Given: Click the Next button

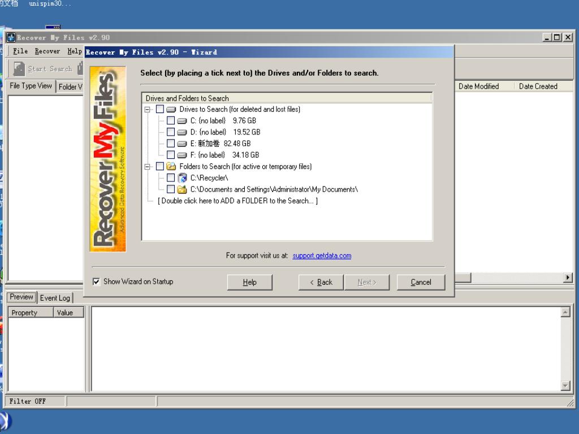Looking at the screenshot, I should [366, 283].
